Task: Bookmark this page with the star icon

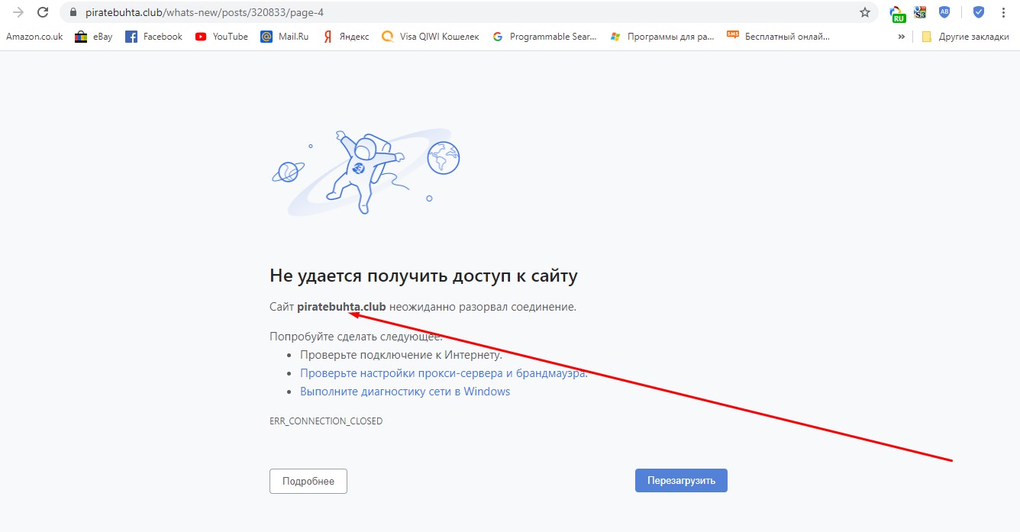Action: (x=864, y=12)
